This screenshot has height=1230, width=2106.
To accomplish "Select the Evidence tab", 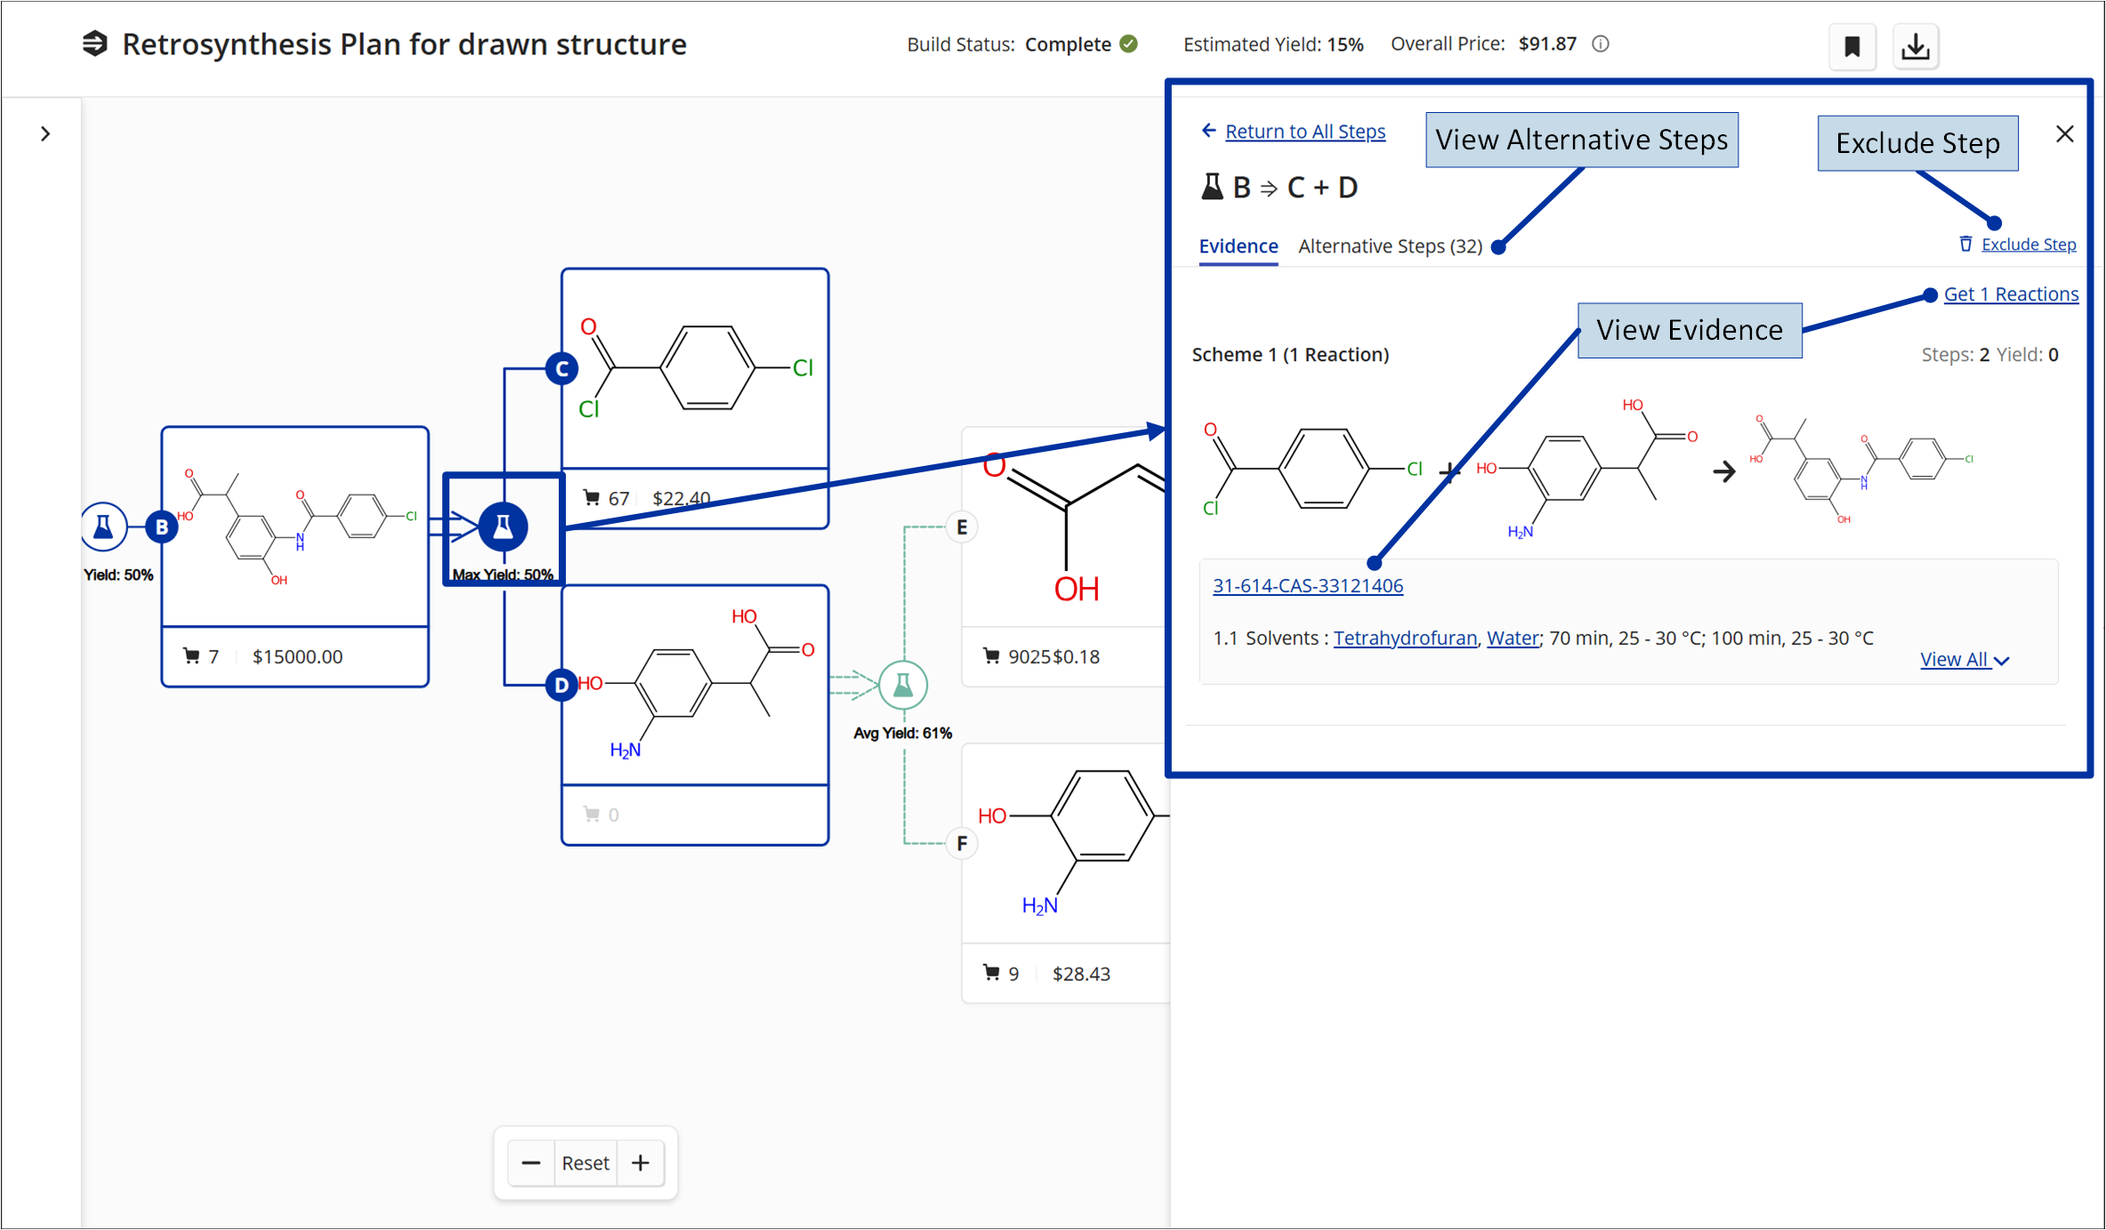I will [1238, 246].
